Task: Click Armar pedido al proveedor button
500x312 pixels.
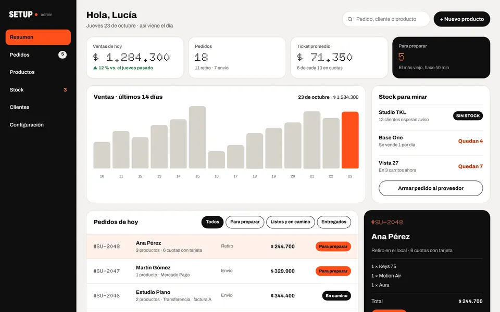Action: point(431,188)
